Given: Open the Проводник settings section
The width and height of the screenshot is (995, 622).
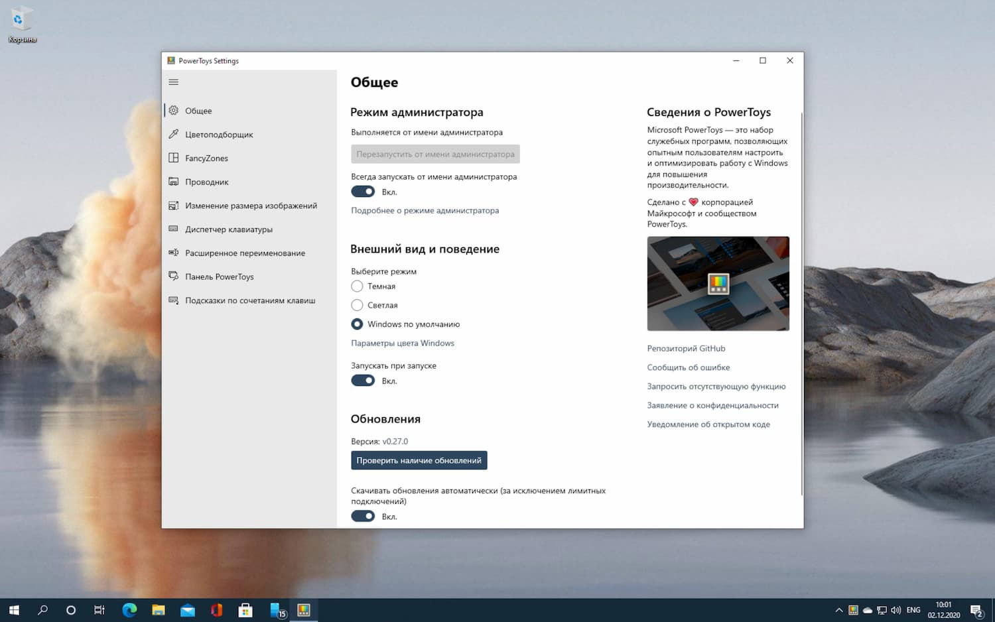Looking at the screenshot, I should click(x=206, y=182).
